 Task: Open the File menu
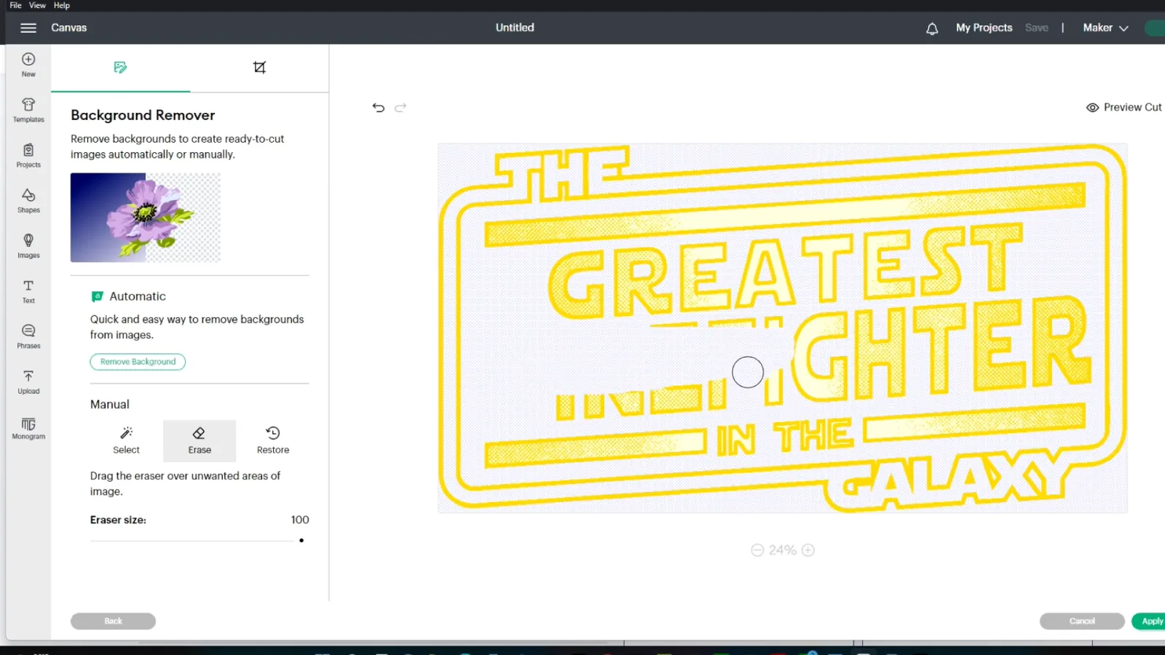pos(15,5)
